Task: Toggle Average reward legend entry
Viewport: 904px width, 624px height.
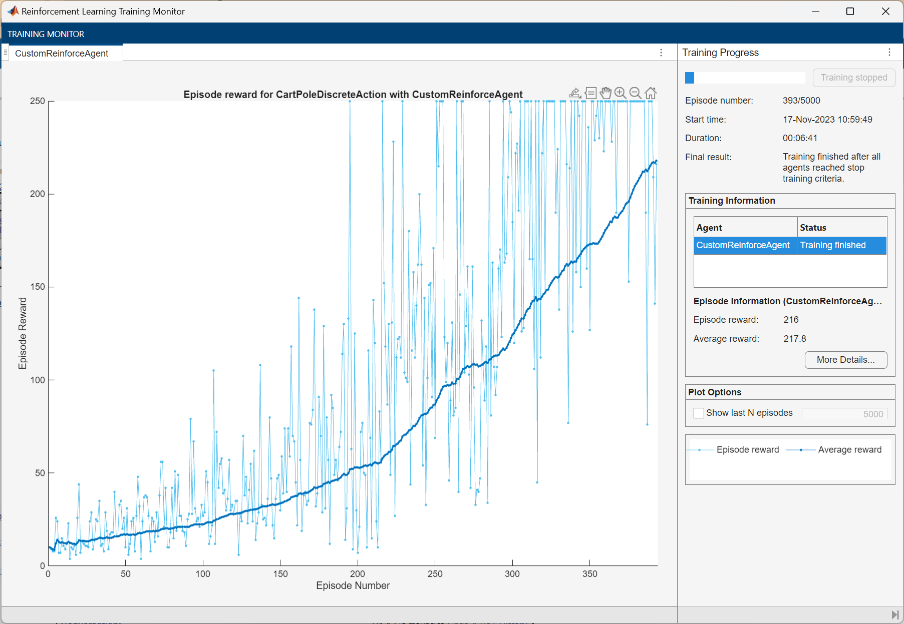Action: point(834,450)
